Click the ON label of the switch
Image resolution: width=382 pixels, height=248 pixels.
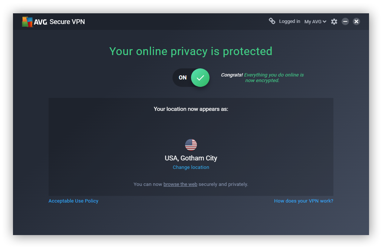(182, 78)
